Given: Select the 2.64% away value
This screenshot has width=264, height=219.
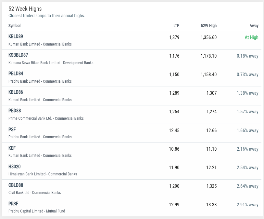Looking at the screenshot, I should pyautogui.click(x=247, y=186).
